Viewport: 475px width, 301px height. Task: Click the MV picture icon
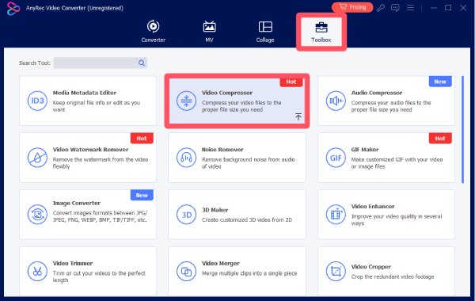pyautogui.click(x=209, y=26)
